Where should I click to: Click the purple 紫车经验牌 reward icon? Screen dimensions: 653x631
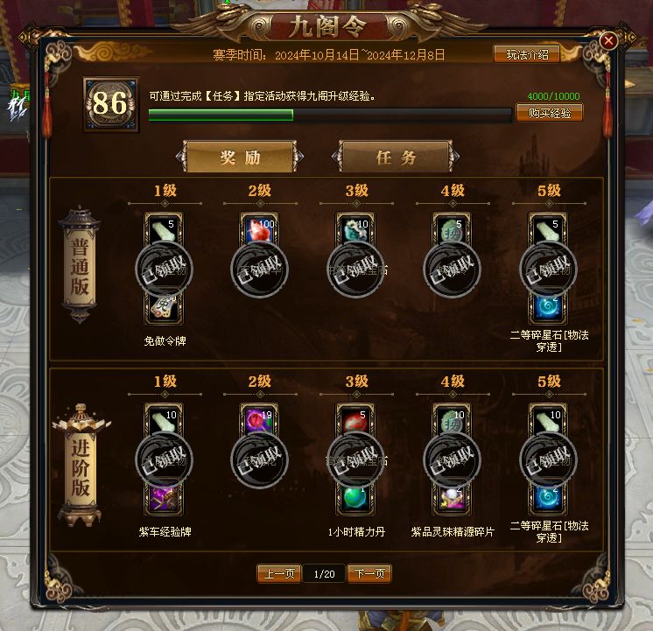point(163,499)
